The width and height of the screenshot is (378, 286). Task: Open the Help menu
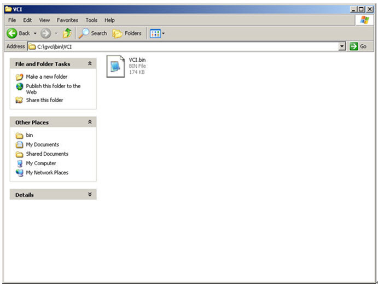click(x=109, y=20)
